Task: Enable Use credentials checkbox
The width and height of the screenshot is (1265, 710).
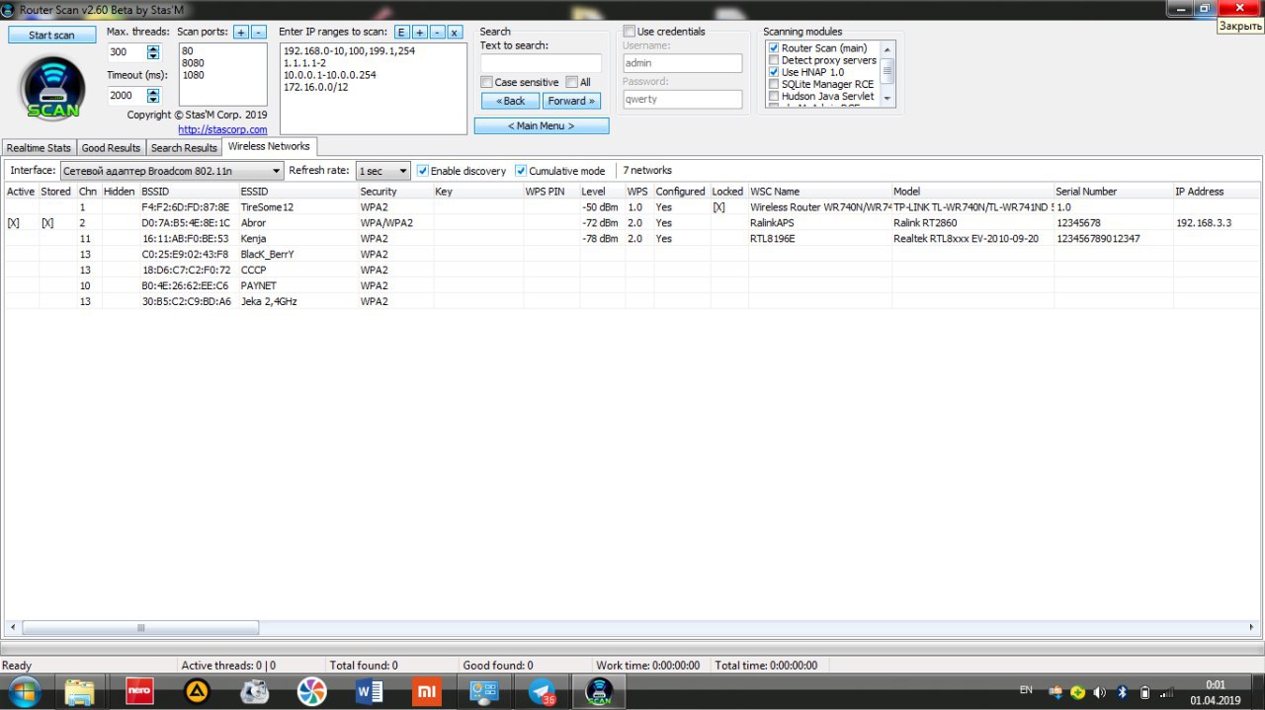Action: 630,32
